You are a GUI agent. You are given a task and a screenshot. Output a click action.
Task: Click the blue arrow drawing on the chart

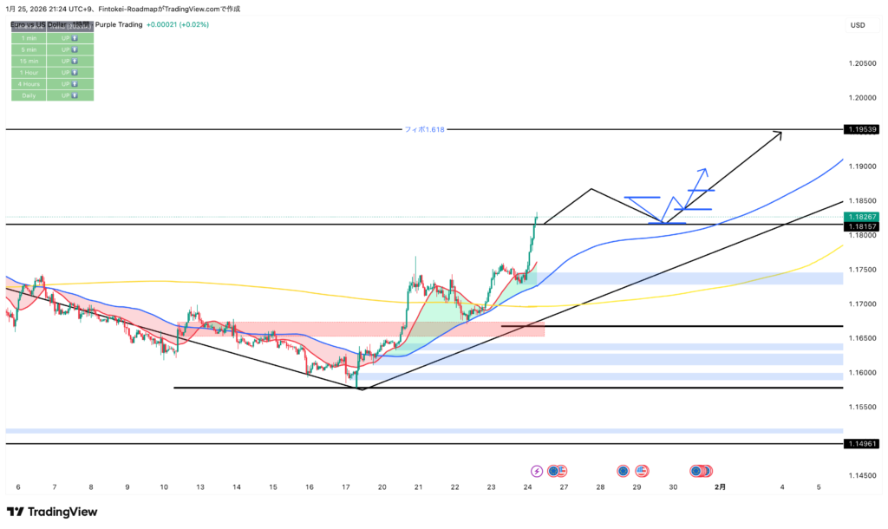pyautogui.click(x=699, y=178)
